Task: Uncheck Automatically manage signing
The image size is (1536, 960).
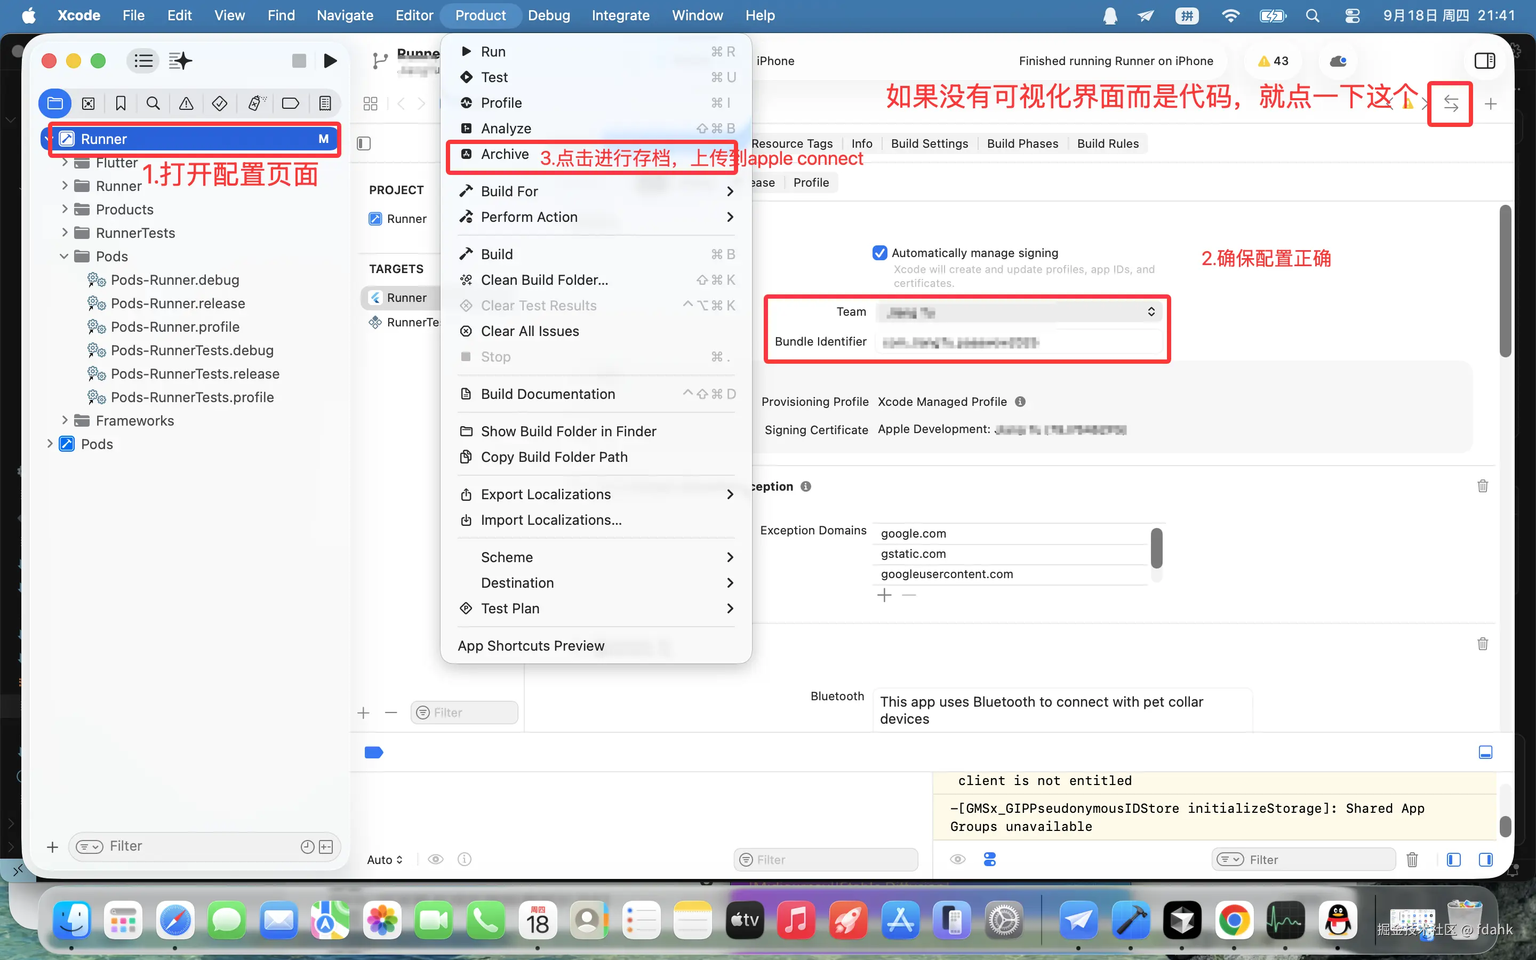Action: click(879, 253)
